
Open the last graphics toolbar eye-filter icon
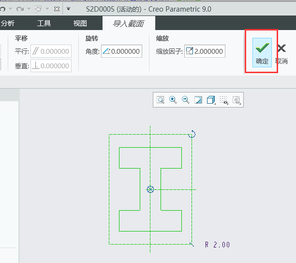click(237, 100)
